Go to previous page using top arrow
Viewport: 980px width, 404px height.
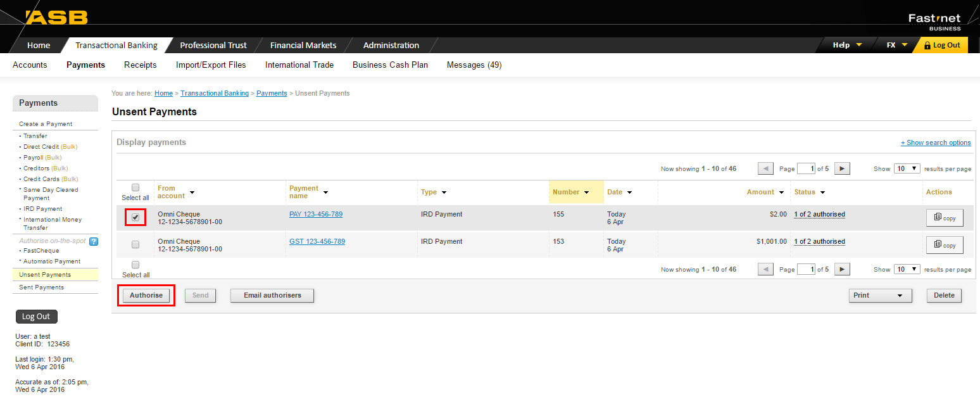click(765, 168)
